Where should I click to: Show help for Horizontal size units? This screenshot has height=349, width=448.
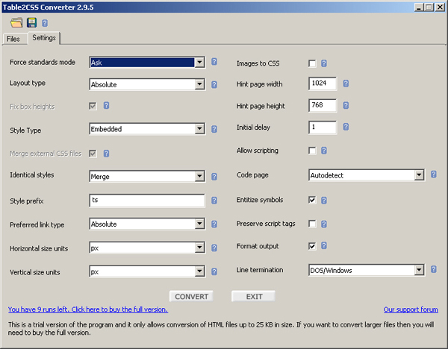pos(214,248)
